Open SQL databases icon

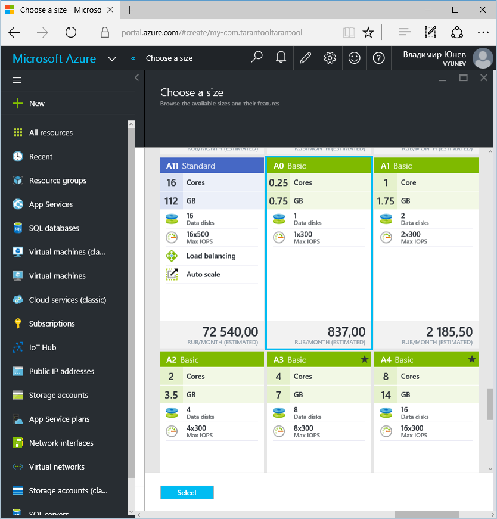click(x=17, y=228)
